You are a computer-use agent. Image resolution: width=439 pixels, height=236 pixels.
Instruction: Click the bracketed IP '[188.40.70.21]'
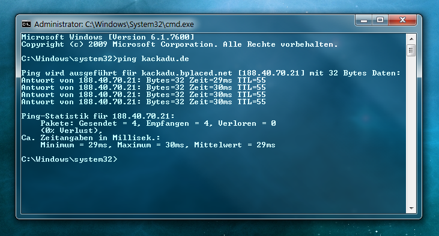271,73
